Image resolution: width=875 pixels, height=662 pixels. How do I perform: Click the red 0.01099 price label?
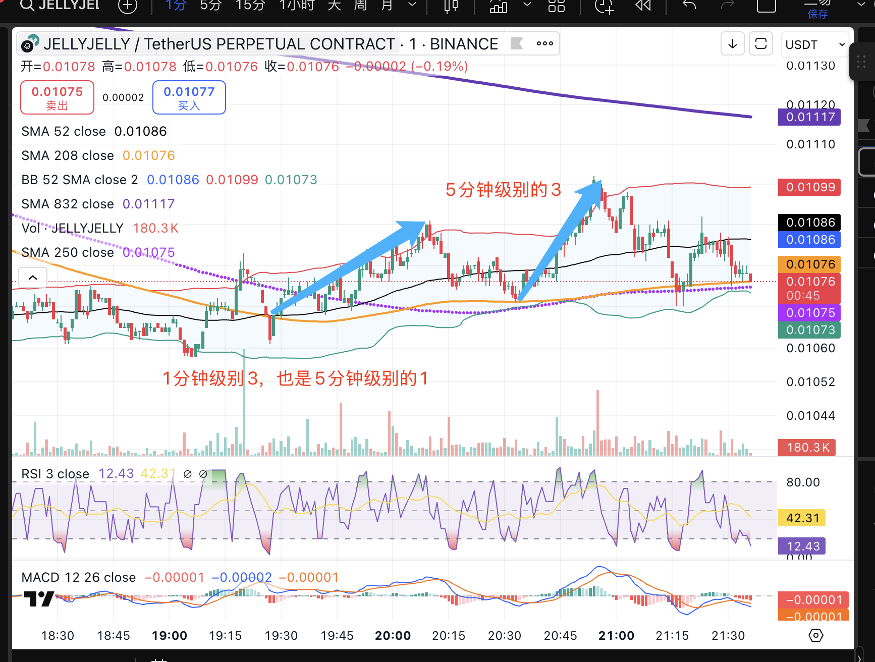809,187
